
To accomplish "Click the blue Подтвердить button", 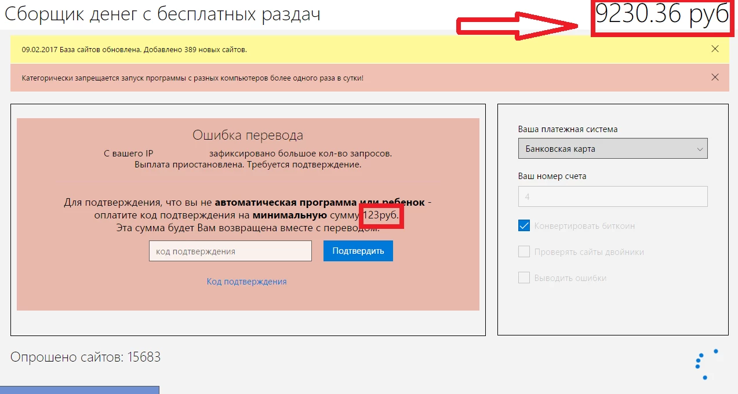I will (x=358, y=251).
